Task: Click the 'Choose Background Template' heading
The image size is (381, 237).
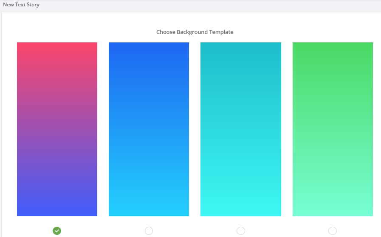Action: 195,32
